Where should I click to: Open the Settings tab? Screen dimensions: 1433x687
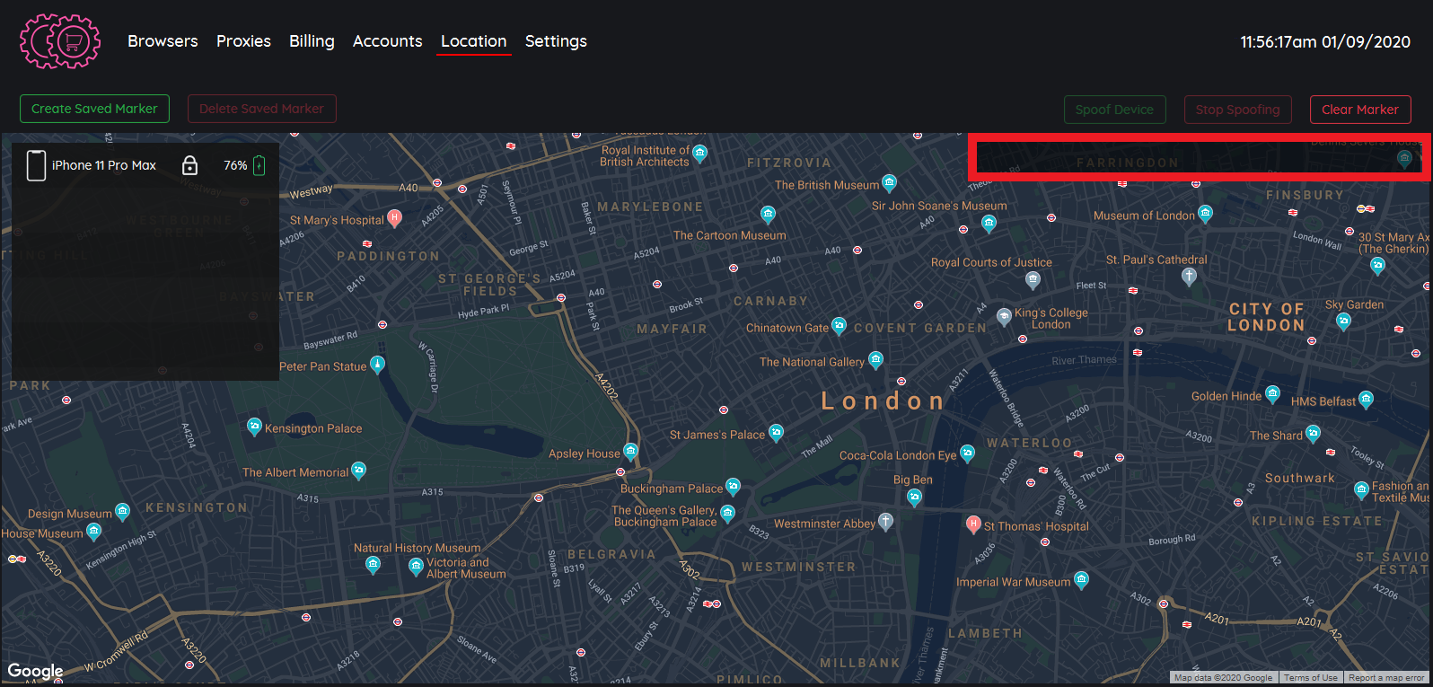tap(556, 41)
